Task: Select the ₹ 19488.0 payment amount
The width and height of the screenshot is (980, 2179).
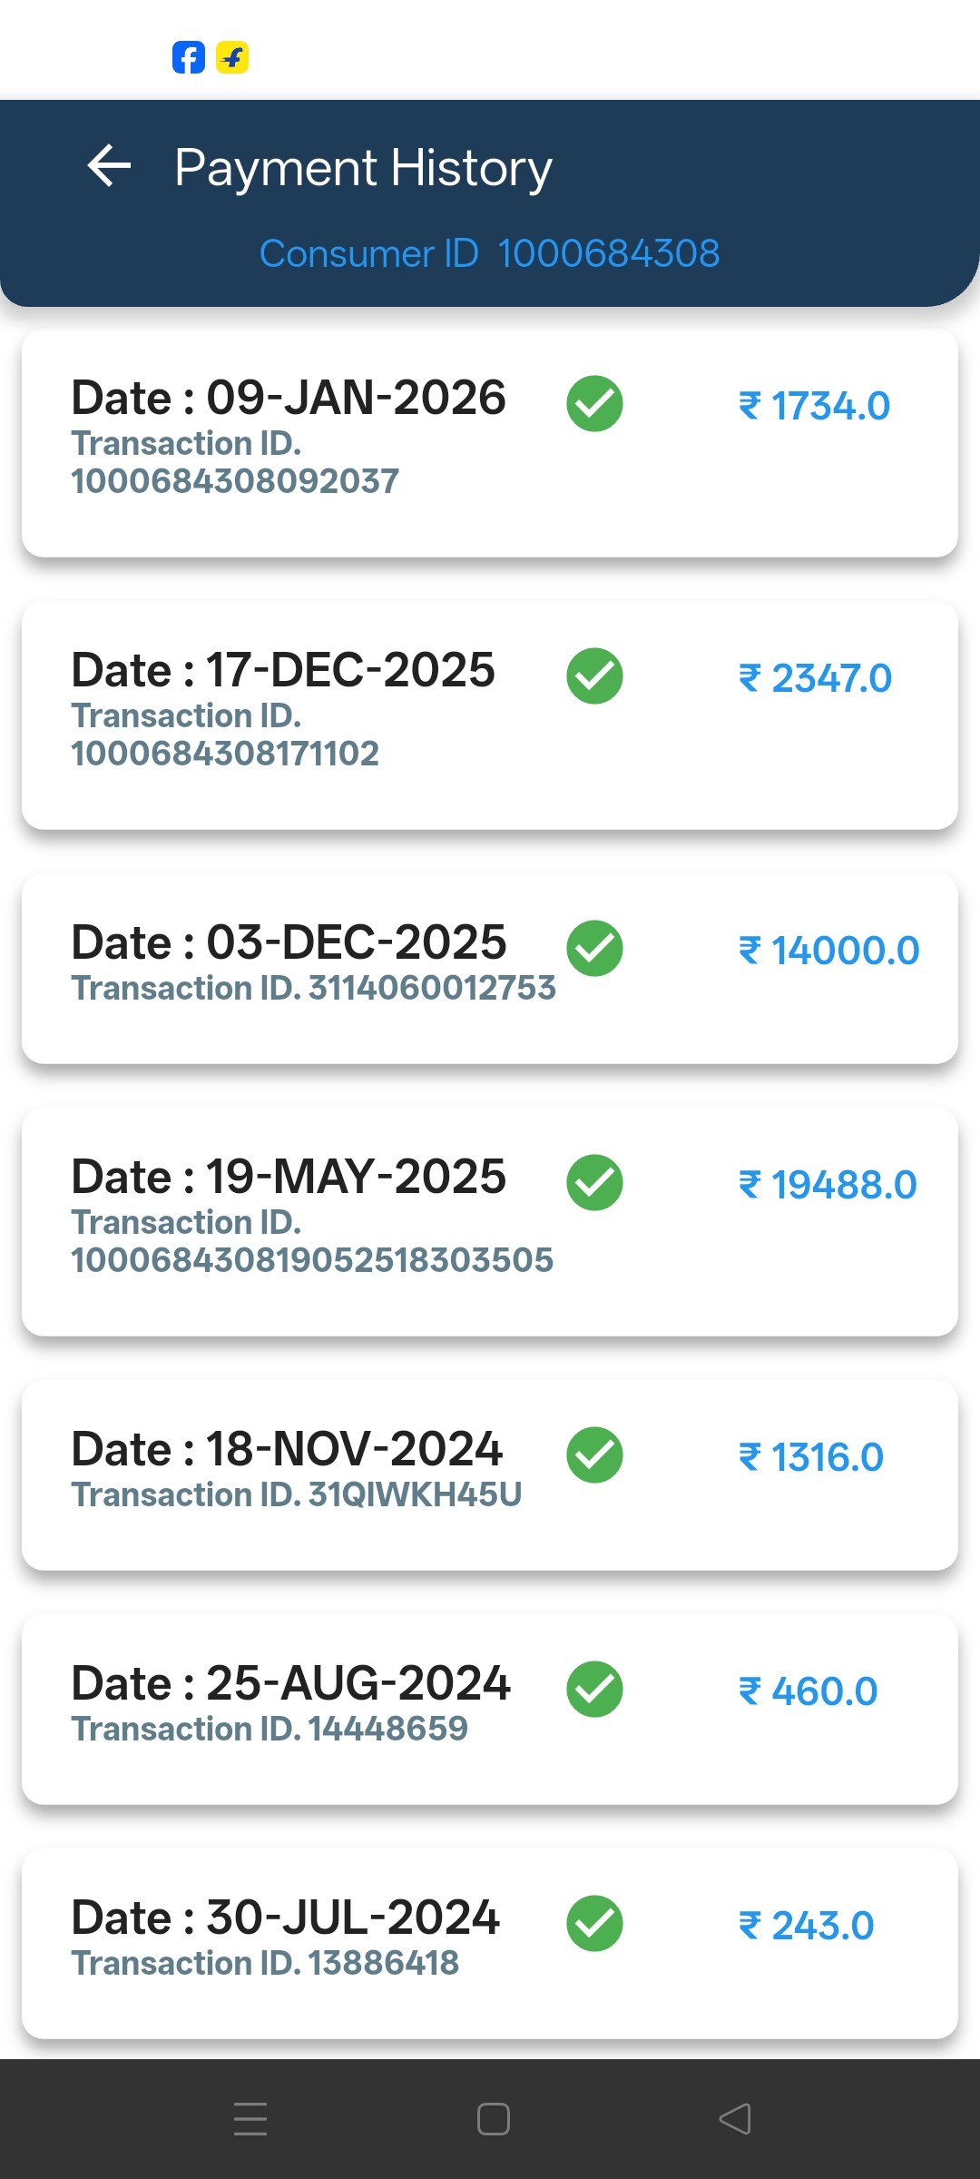Action: (x=828, y=1185)
